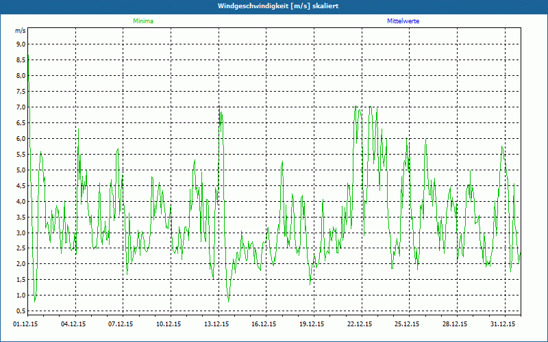Click the 2,5 y-axis value

click(x=21, y=248)
